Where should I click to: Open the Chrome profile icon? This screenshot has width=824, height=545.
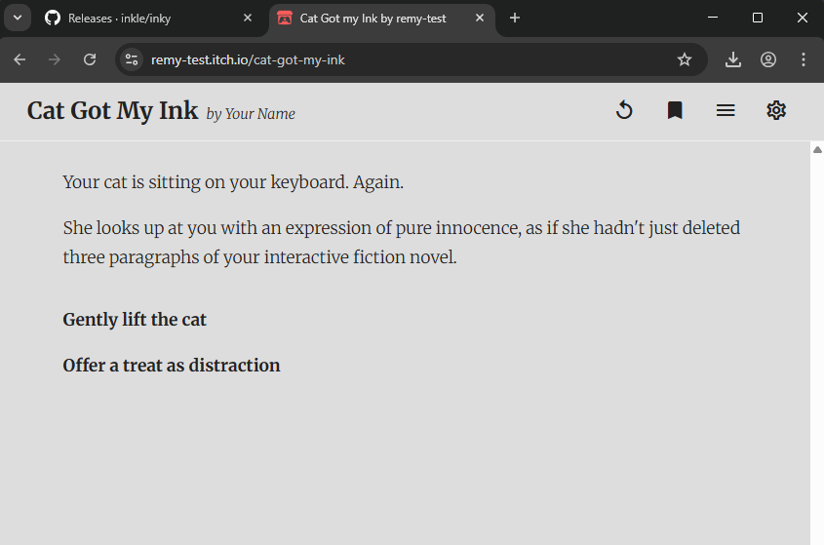[768, 59]
